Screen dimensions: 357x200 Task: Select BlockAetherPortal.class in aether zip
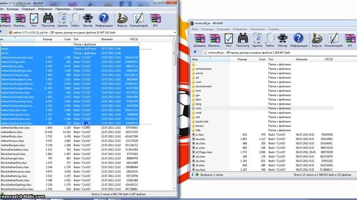point(15,180)
